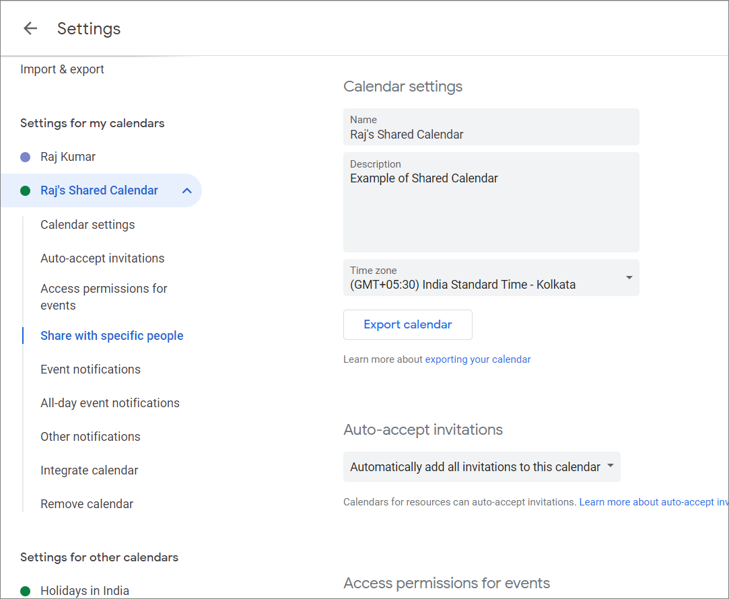Select Auto-accept invitations in sidebar

pyautogui.click(x=102, y=258)
